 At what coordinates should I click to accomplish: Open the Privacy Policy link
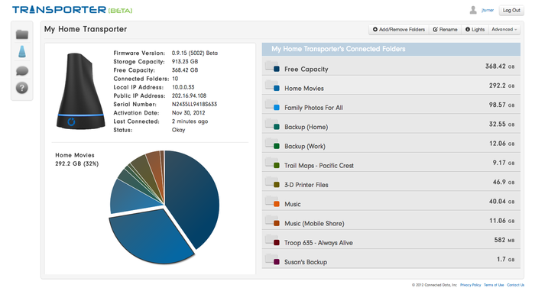point(470,285)
